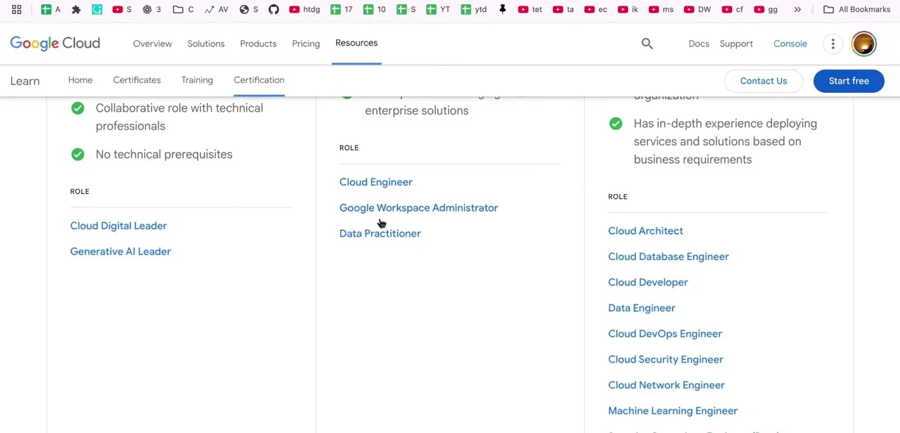900x433 pixels.
Task: Open the apps grid in bookmarks bar
Action: 16,9
